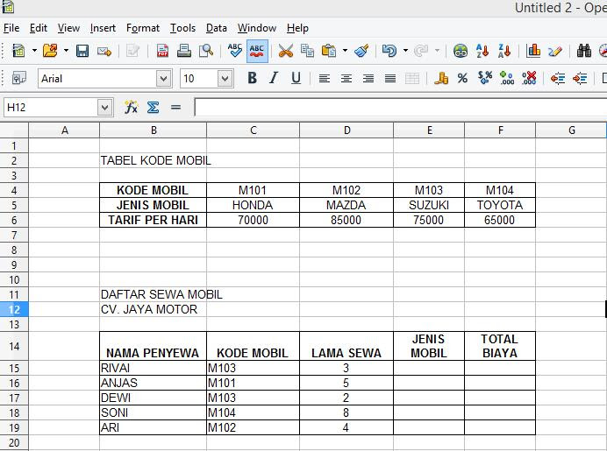Click the Print printer icon
The image size is (607, 451).
184,51
